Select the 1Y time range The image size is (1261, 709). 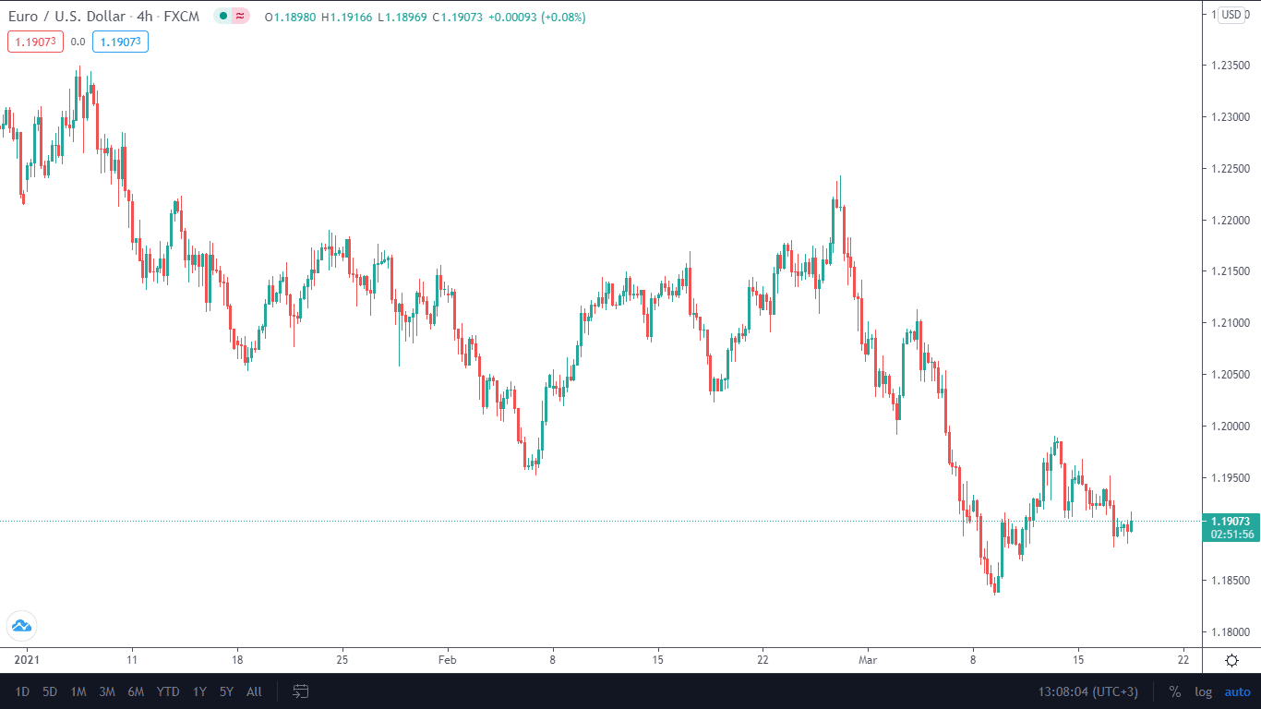point(199,691)
